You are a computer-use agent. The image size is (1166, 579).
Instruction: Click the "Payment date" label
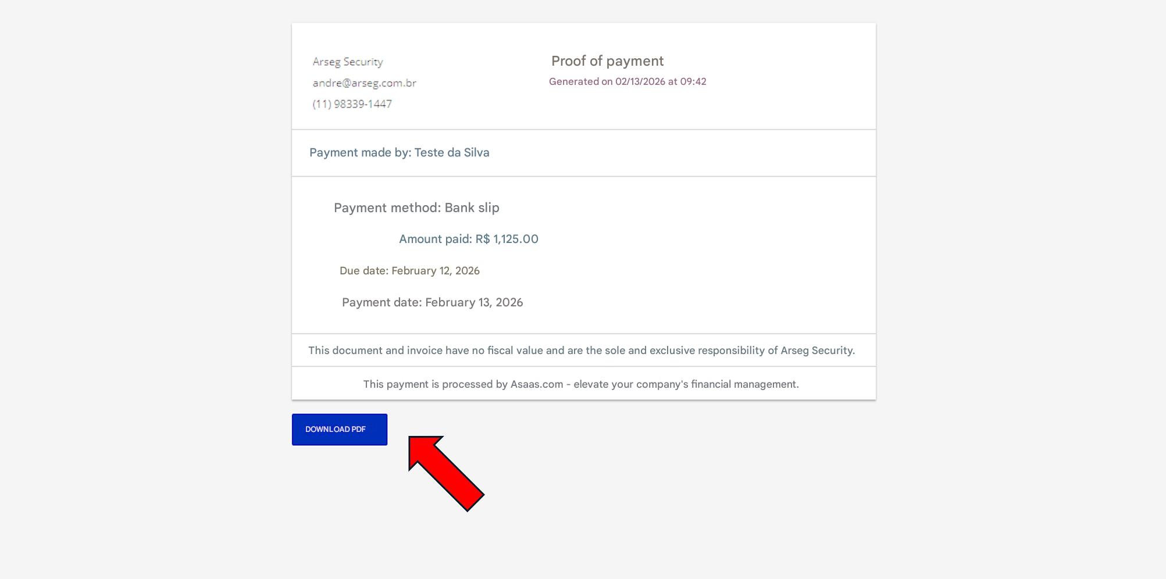tap(381, 303)
